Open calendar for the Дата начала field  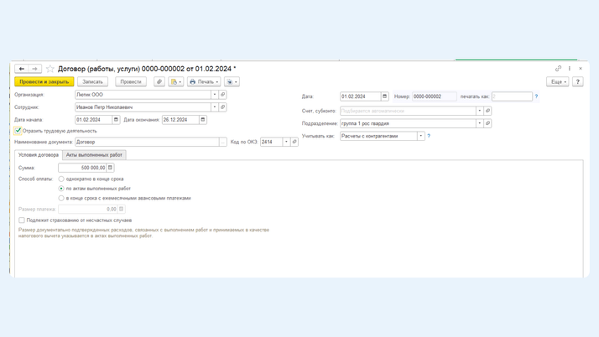coord(116,120)
